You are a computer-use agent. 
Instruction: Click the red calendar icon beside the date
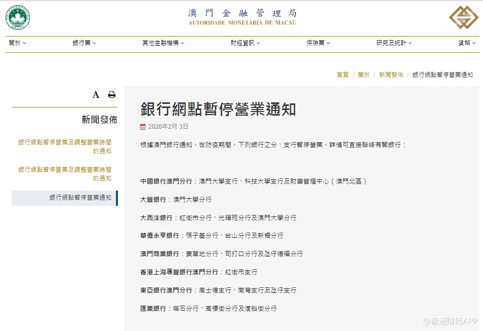pyautogui.click(x=143, y=127)
